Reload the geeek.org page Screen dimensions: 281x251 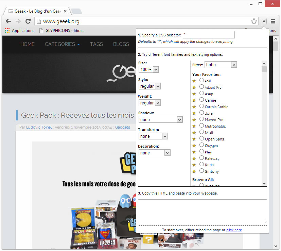coord(28,21)
